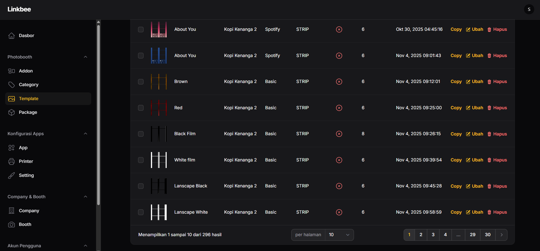Tick the Red template checkbox
This screenshot has height=251, width=540.
(x=141, y=108)
